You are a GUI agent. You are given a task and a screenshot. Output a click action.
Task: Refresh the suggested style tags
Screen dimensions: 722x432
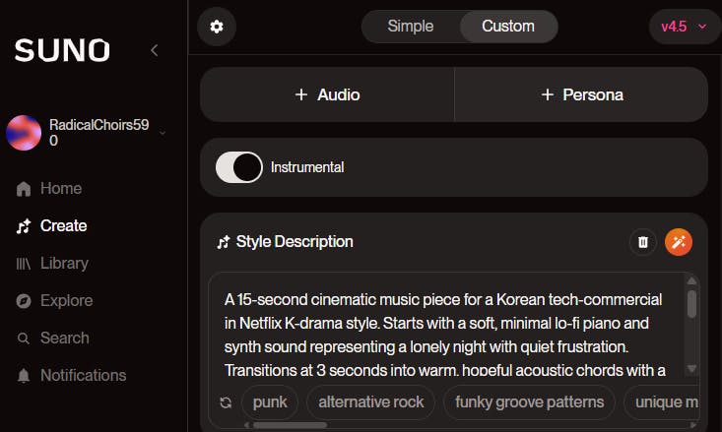pos(226,401)
